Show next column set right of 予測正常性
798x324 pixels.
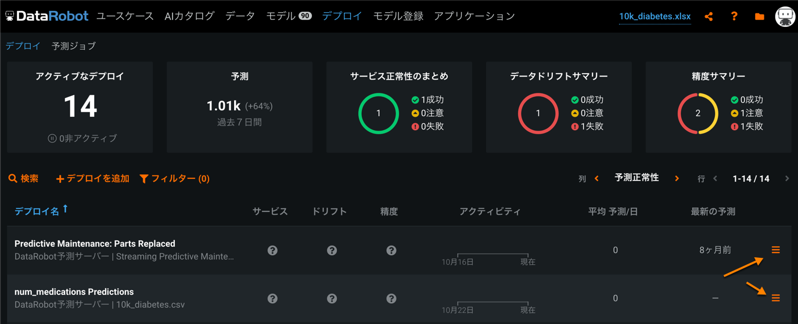[x=677, y=179]
